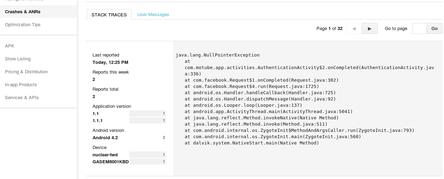Open Pricing & Distribution page
The width and height of the screenshot is (444, 179).
tap(26, 72)
